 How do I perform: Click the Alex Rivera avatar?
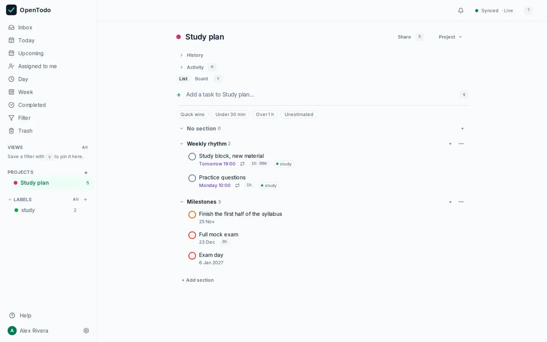12,331
